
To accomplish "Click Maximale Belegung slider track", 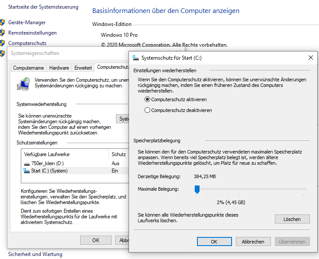I will pos(250,189).
